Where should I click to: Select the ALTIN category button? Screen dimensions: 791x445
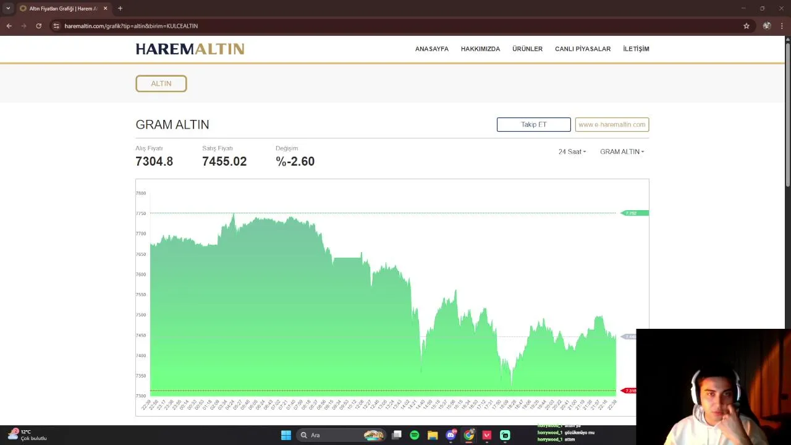[161, 83]
